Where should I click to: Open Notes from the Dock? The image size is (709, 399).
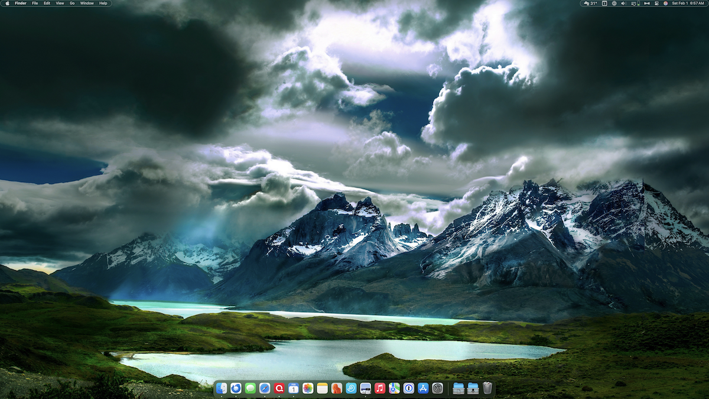pos(321,388)
